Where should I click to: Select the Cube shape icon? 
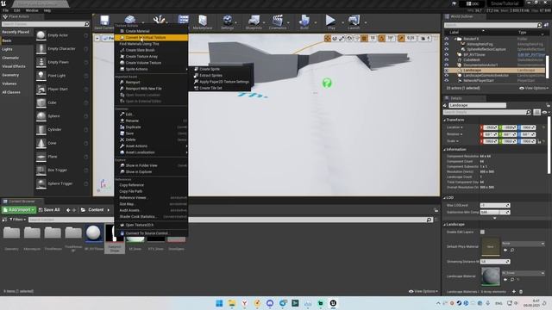41,102
